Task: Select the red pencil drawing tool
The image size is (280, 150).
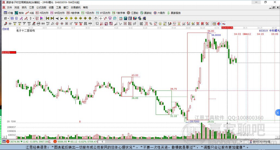Action: pos(5,23)
